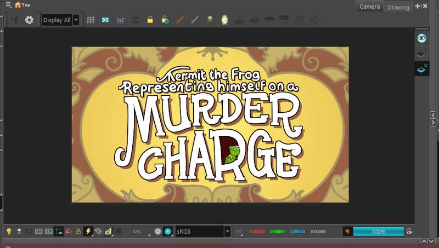Click the padlock with plus icon
Image resolution: width=439 pixels, height=248 pixels.
pyautogui.click(x=165, y=20)
